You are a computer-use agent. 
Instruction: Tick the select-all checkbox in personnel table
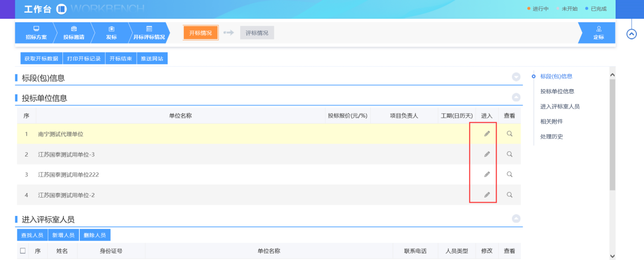pyautogui.click(x=23, y=251)
